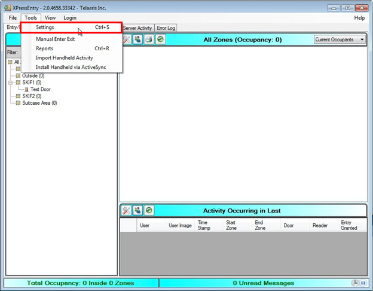
Task: Click the Total Occupancy status panel
Action: tap(81, 283)
